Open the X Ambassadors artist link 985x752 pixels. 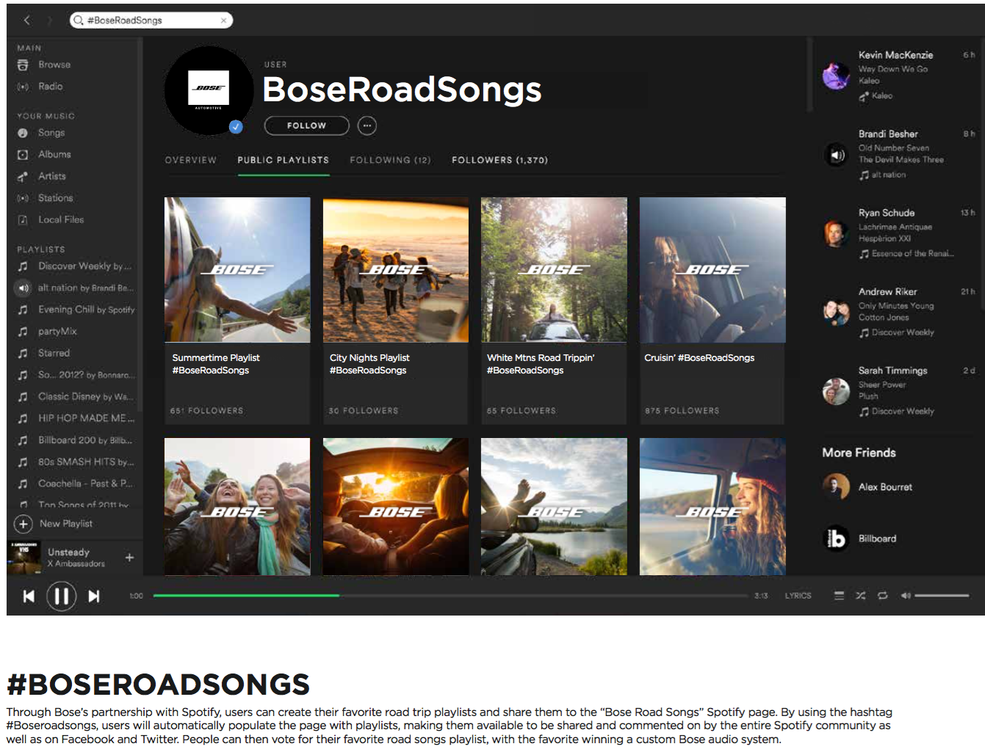pyautogui.click(x=76, y=563)
